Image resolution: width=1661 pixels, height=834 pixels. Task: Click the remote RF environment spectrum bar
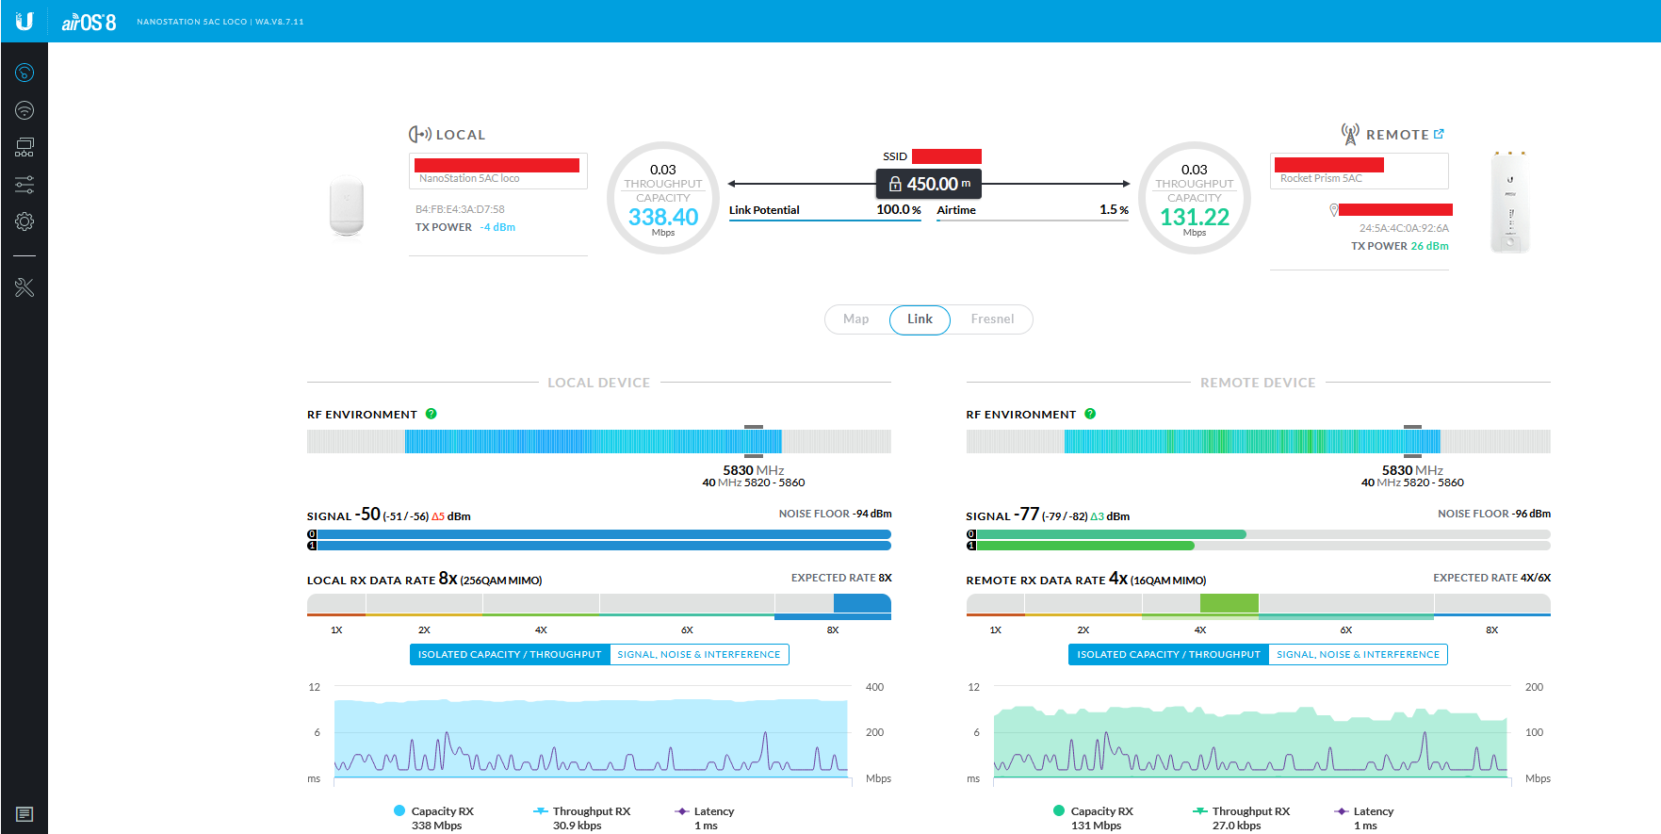(1258, 441)
